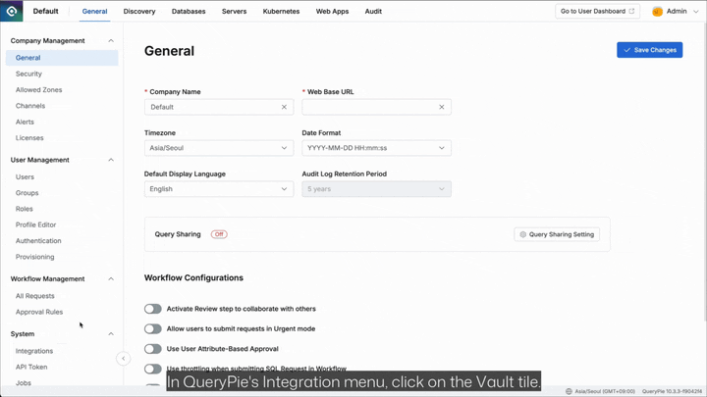Image resolution: width=707 pixels, height=397 pixels.
Task: Toggle throttling for SQL Request in Workflow
Action: pyautogui.click(x=153, y=369)
